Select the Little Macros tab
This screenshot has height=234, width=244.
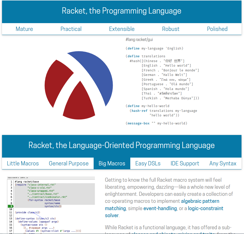[x=23, y=163]
